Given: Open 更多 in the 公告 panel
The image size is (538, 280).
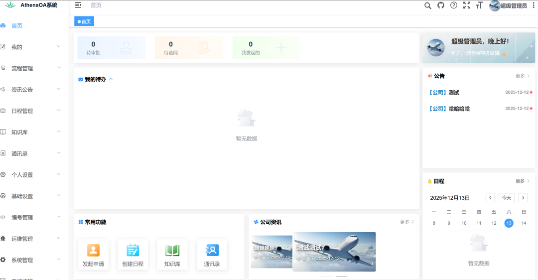Looking at the screenshot, I should coord(522,76).
